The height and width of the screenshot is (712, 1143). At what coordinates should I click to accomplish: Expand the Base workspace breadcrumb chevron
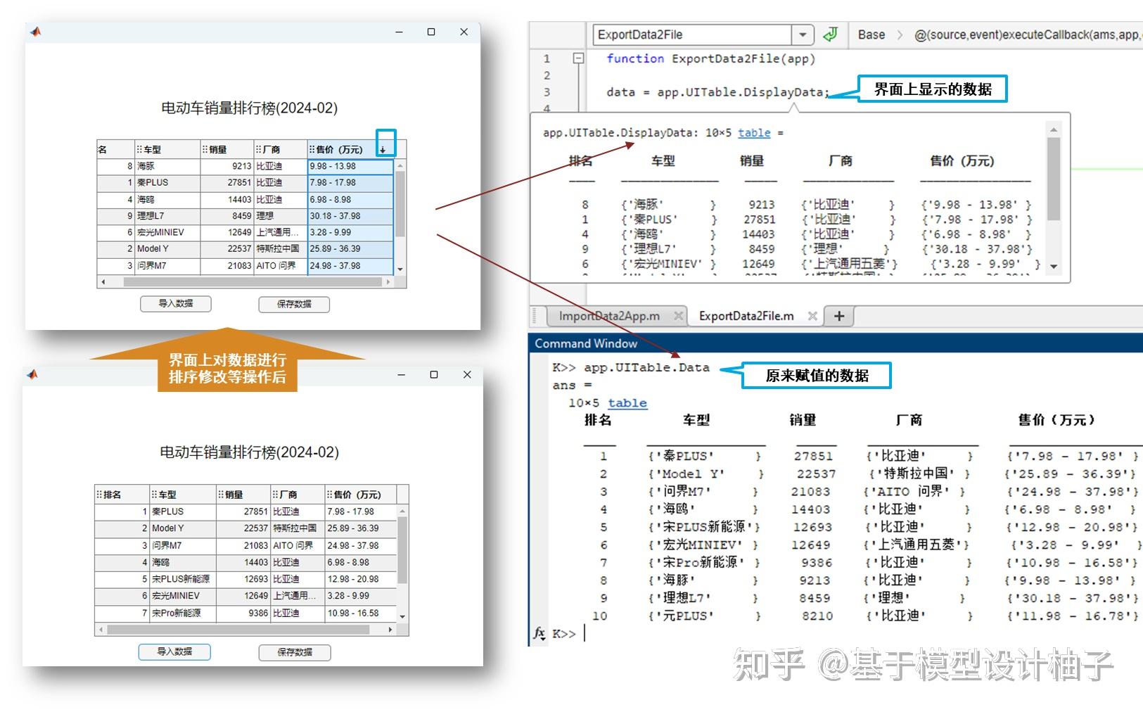click(x=901, y=34)
